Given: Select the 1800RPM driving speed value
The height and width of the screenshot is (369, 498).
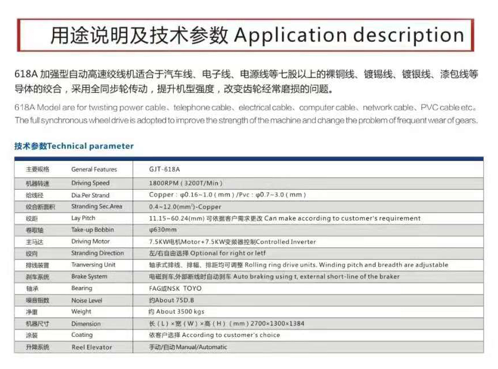Looking at the screenshot, I should click(185, 183).
